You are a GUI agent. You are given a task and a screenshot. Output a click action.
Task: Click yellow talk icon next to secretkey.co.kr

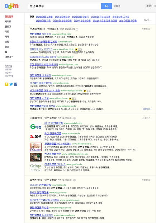pos(76,49)
